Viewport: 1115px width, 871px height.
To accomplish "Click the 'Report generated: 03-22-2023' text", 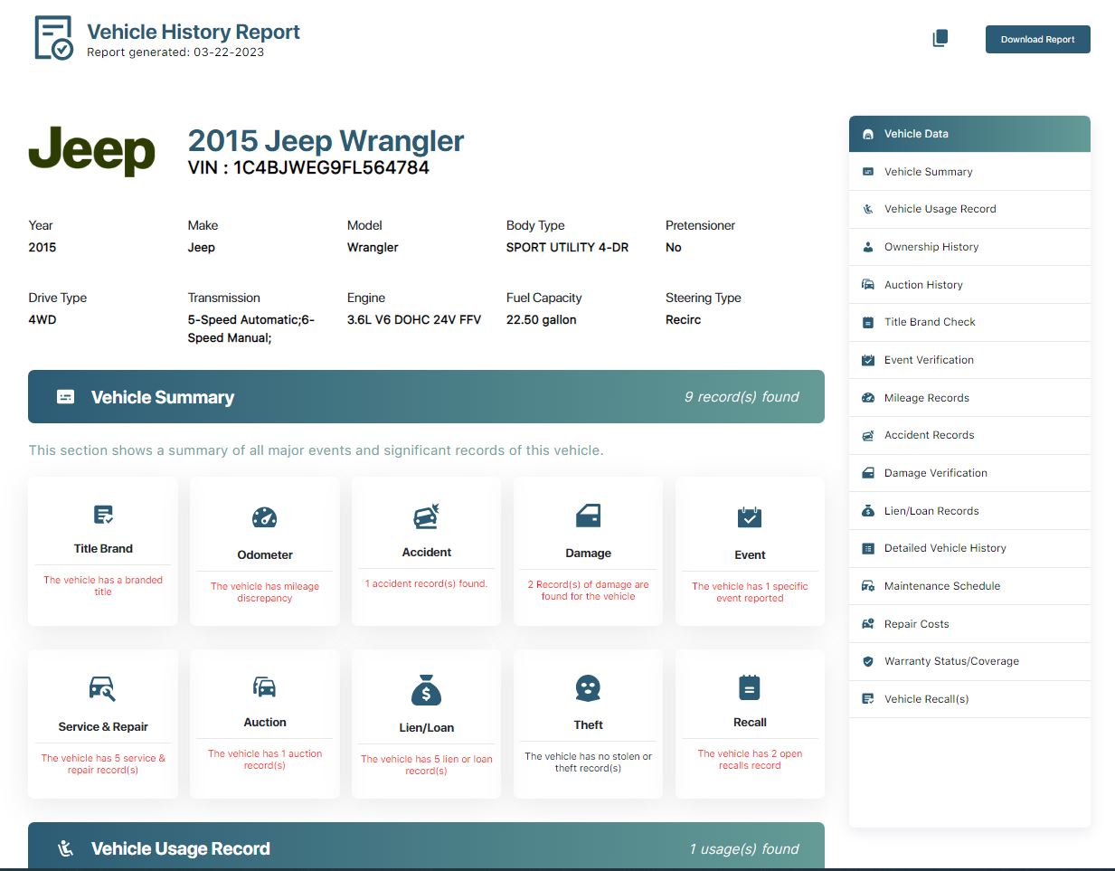I will pos(175,52).
